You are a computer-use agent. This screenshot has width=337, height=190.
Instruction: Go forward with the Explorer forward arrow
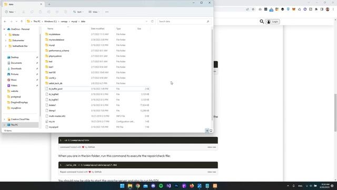pyautogui.click(x=11, y=22)
